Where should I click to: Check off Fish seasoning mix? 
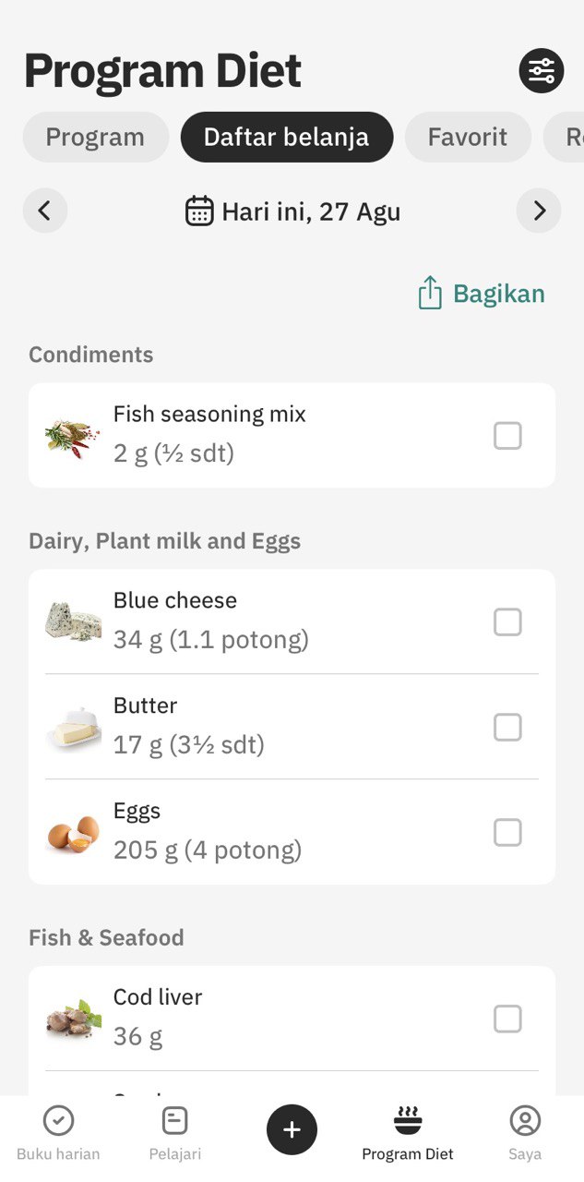(x=507, y=436)
